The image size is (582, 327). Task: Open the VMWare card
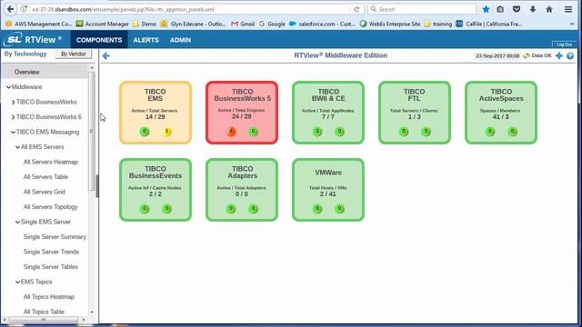[x=328, y=190]
